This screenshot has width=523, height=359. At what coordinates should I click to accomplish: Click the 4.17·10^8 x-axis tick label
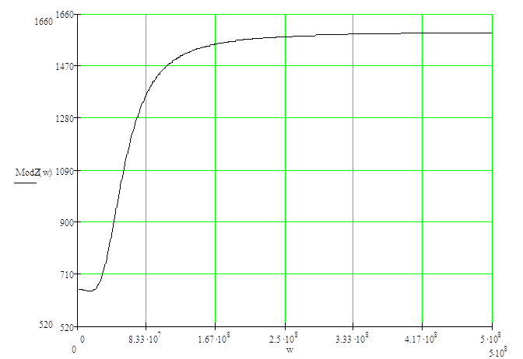coord(423,339)
